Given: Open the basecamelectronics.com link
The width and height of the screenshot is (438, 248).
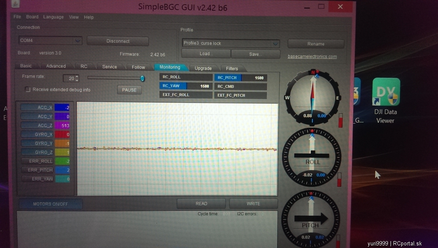Looking at the screenshot, I should click(x=312, y=56).
